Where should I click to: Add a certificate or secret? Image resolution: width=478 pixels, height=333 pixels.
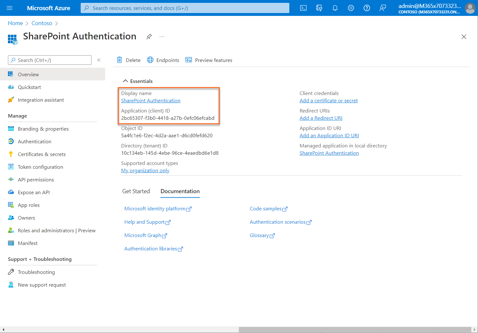(328, 100)
